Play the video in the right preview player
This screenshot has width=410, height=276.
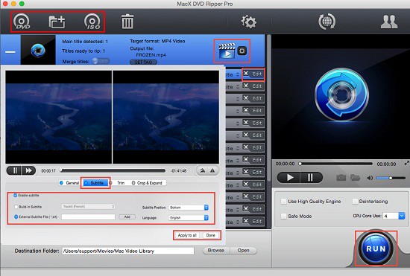click(289, 178)
